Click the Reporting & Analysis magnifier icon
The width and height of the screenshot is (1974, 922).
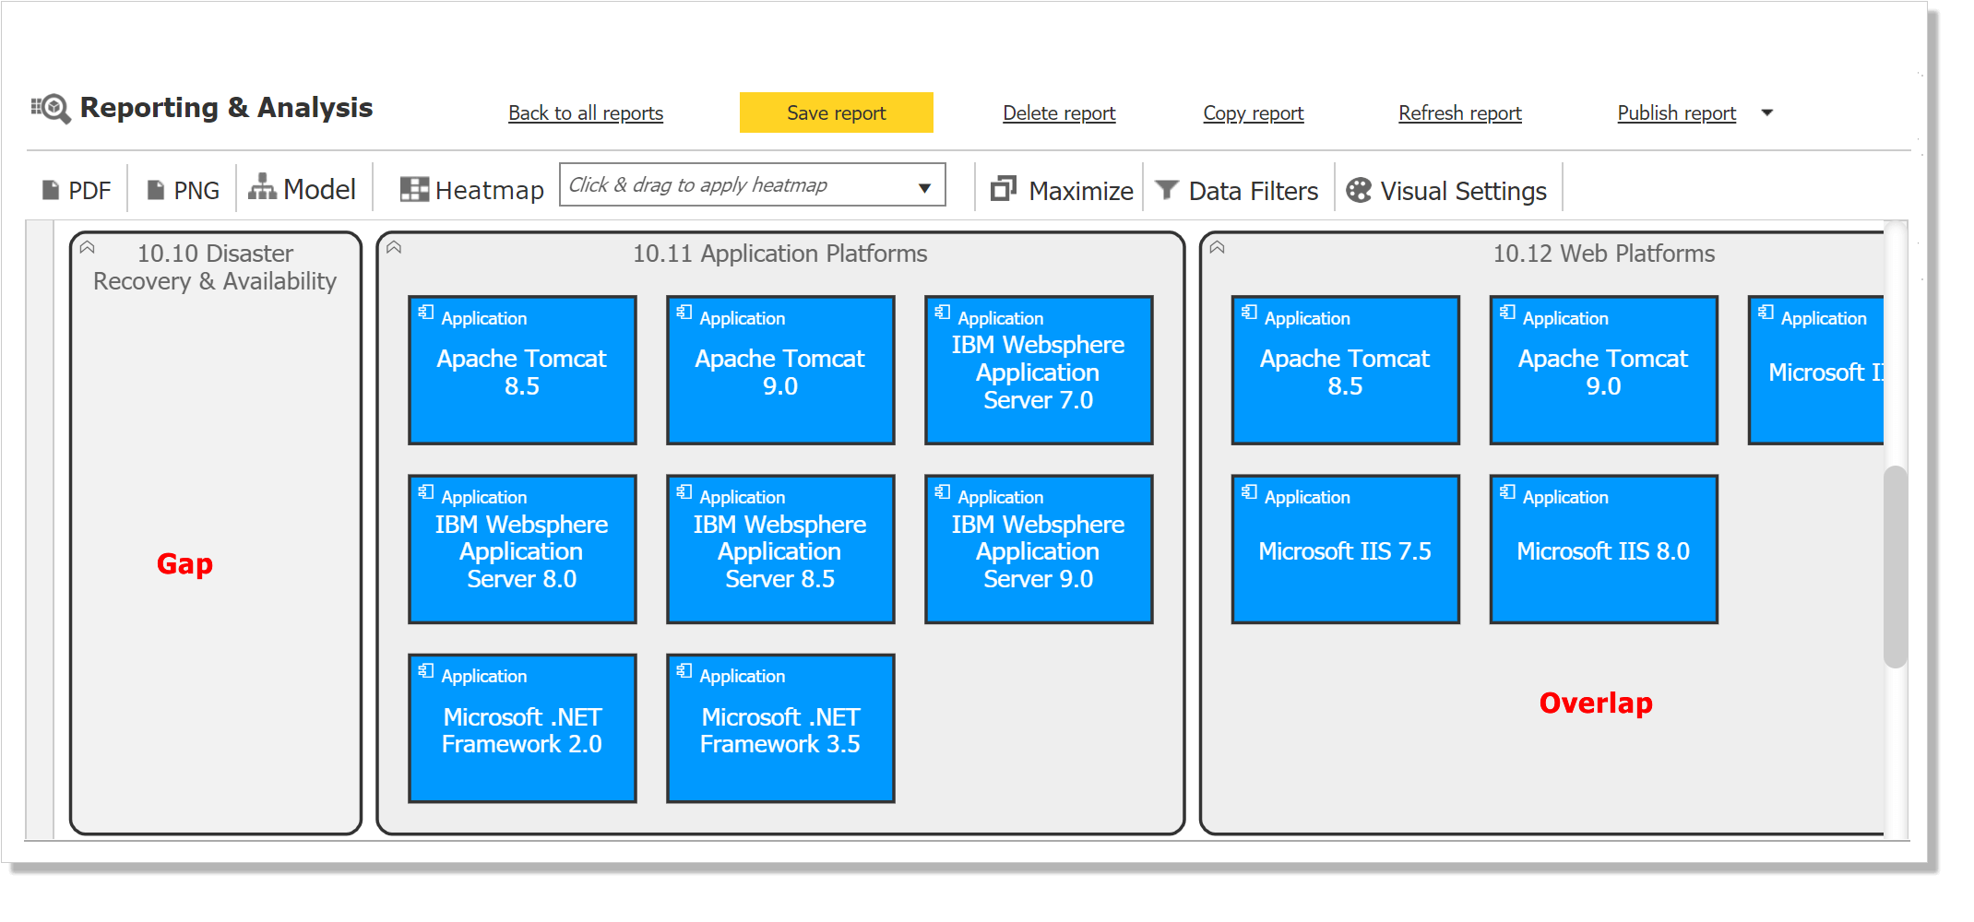pyautogui.click(x=52, y=109)
